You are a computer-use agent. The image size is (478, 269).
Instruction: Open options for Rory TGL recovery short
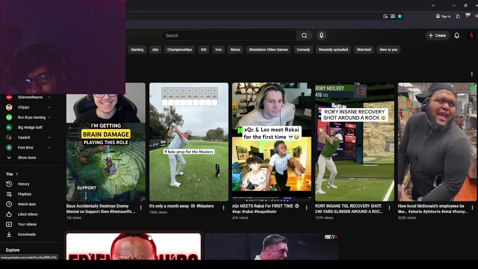[x=389, y=208]
